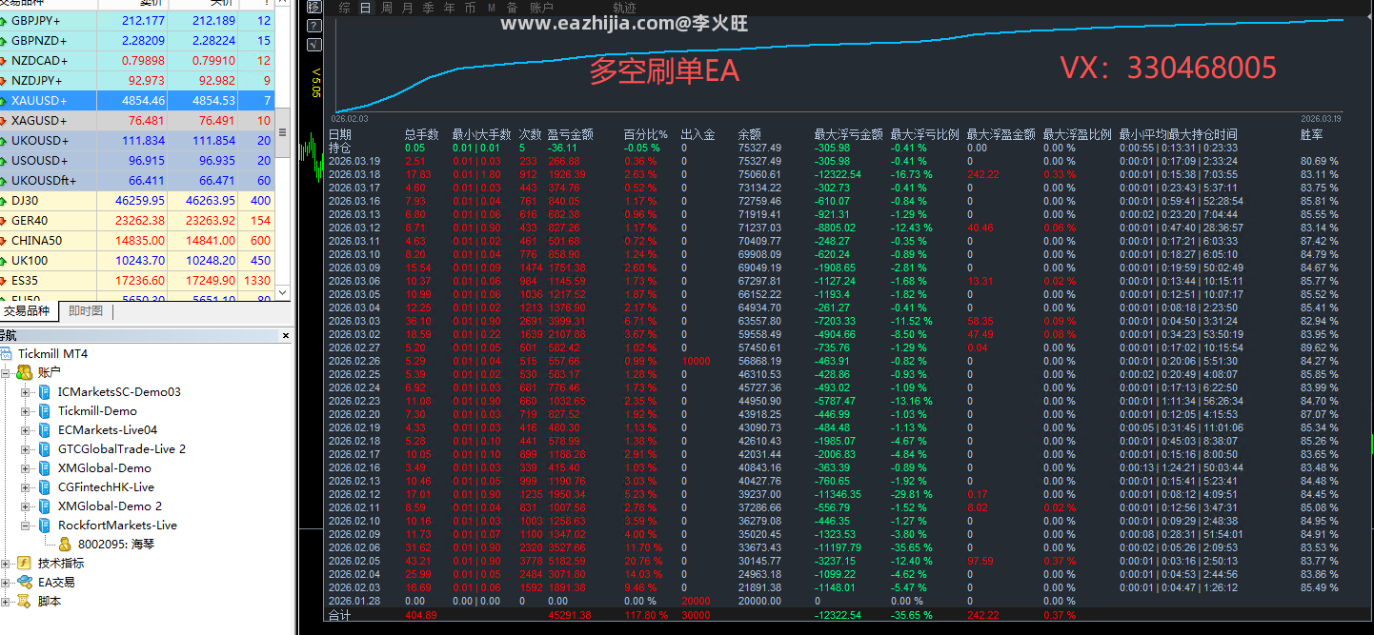Viewport: 1374px width, 635px height.
Task: Click the 移 move button above the chart
Action: 315,8
